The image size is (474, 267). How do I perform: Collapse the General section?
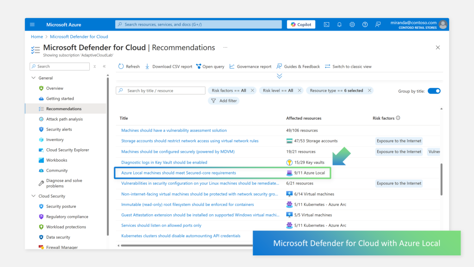coord(33,78)
